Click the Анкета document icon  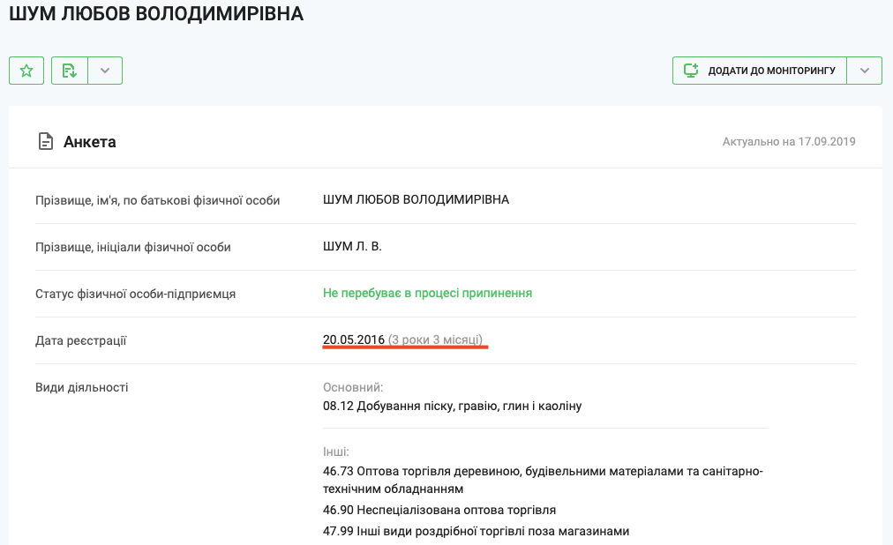[x=45, y=141]
